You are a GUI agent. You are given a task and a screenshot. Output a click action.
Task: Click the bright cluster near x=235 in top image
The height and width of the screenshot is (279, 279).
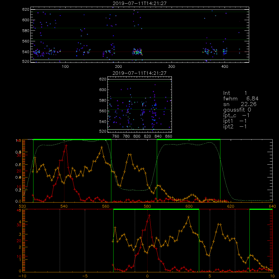(x=137, y=52)
